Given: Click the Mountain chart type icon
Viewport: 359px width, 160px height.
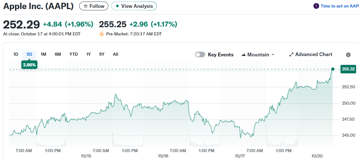Looking at the screenshot, I should click(243, 55).
